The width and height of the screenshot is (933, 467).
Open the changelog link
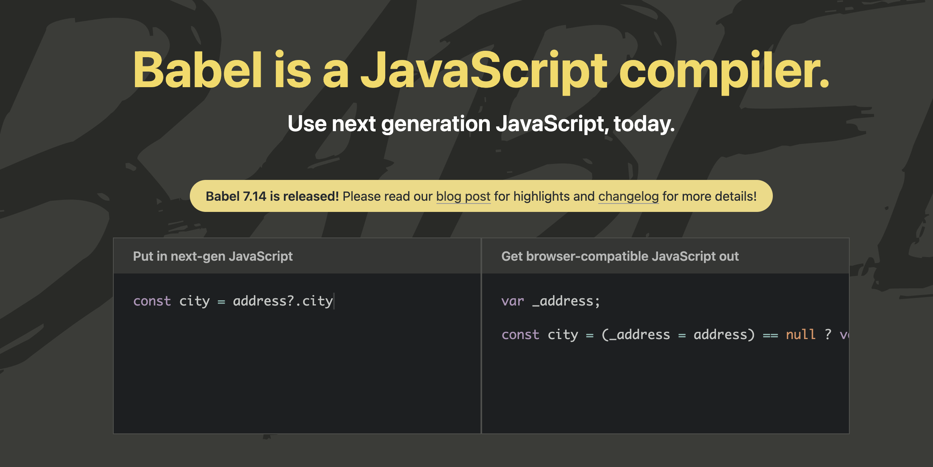point(628,196)
